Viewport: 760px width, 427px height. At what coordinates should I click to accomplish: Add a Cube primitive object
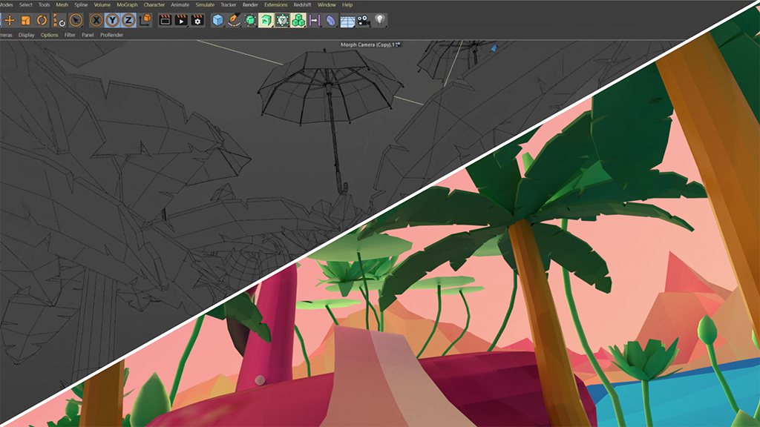click(x=218, y=20)
